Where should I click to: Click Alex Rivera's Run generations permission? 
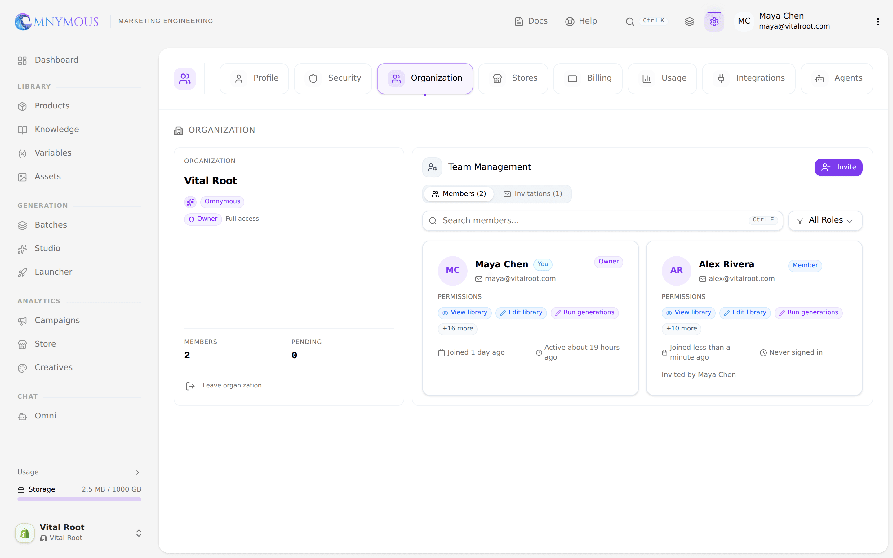click(x=808, y=312)
